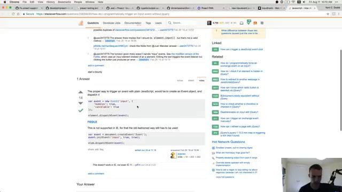Open Developer Jobs in the header
The width and height of the screenshot is (342, 192).
pos(112,23)
